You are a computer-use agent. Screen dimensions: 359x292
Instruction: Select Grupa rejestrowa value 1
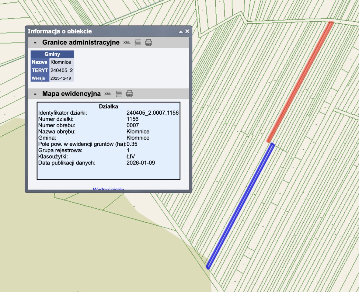pyautogui.click(x=128, y=150)
